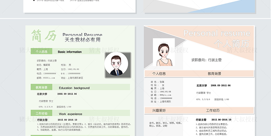Click the 'Personal resume' heading on pink resume
271x136 pixels.
point(217,33)
